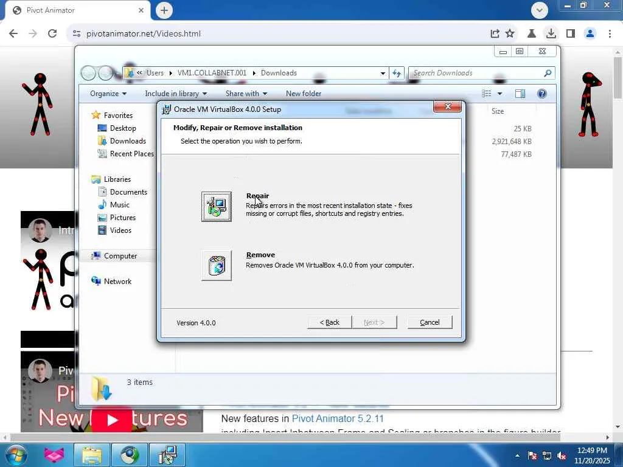Open a new Chrome tab
The height and width of the screenshot is (467, 623).
[x=164, y=10]
